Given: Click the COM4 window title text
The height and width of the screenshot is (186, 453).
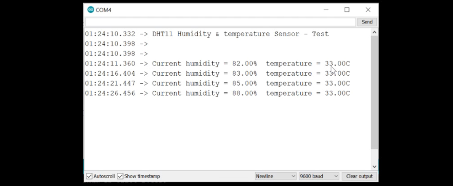Looking at the screenshot, I should coord(104,10).
